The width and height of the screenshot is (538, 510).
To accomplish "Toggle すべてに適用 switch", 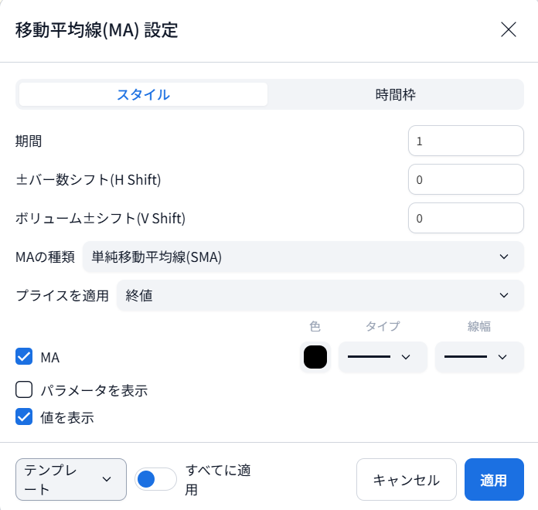I will click(x=155, y=479).
